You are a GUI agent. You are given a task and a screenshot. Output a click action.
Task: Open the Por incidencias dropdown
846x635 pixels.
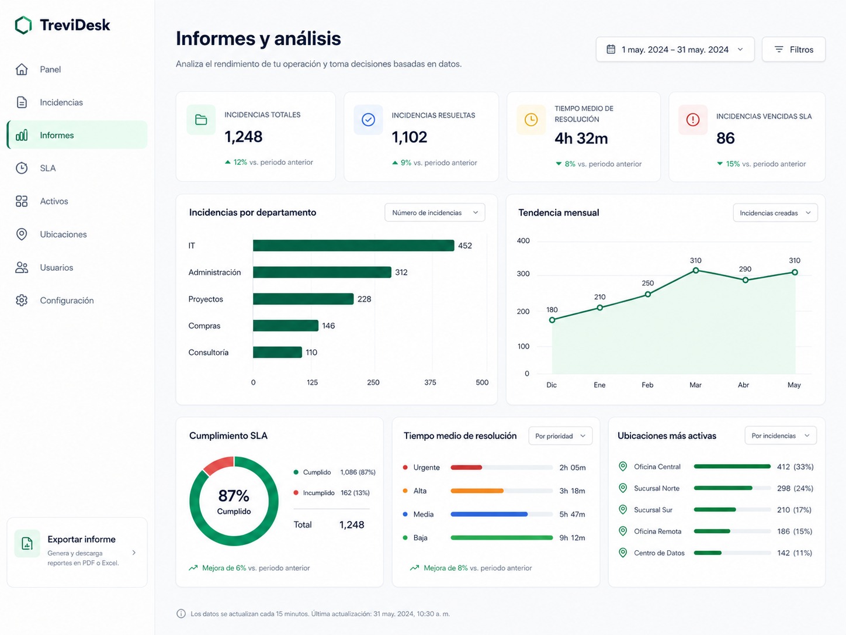pyautogui.click(x=781, y=436)
